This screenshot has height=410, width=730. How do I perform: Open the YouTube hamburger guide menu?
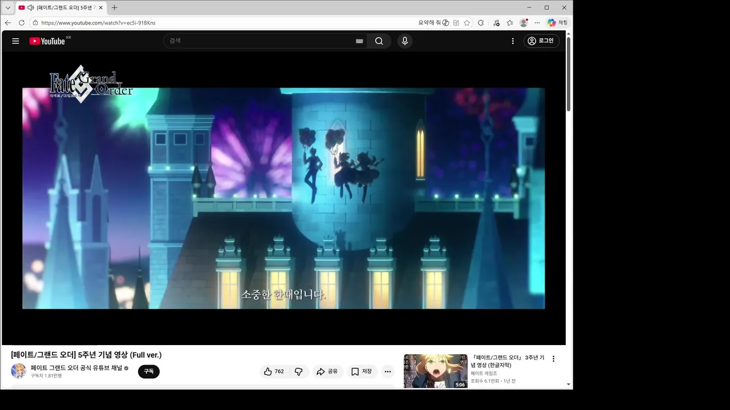click(15, 41)
